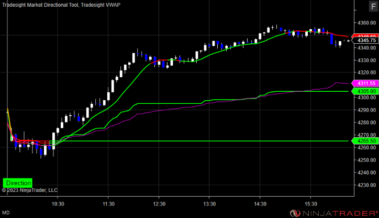Select the magenta 4311.55 price marker

tap(365, 83)
